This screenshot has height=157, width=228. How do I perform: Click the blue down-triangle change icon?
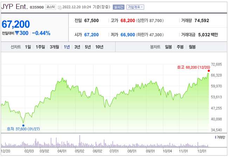(17, 33)
